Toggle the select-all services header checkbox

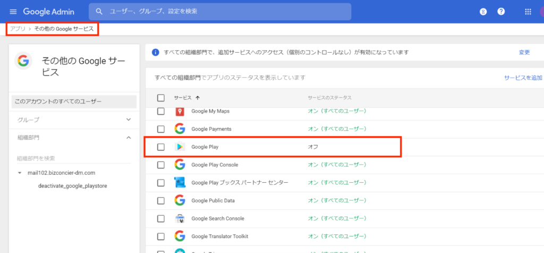161,98
